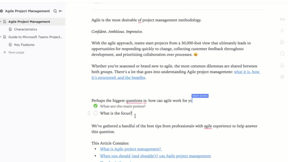Search within the Agile Project Management doc
288x162 pixels.
coord(55,11)
